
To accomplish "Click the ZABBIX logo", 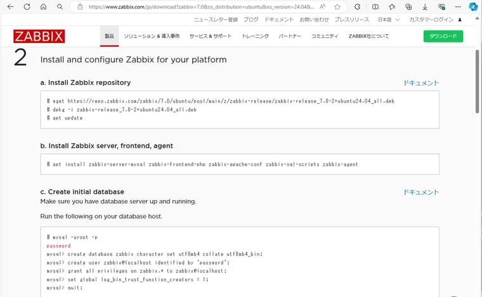I will (x=39, y=36).
